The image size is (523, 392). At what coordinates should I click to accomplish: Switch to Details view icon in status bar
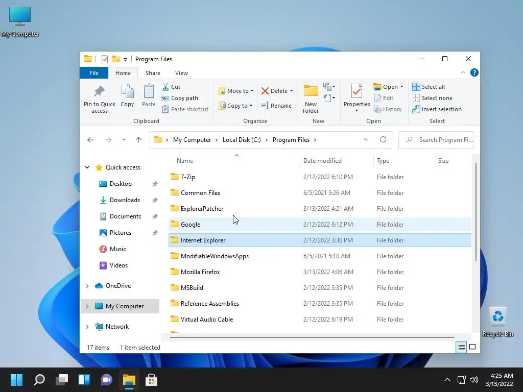461,347
